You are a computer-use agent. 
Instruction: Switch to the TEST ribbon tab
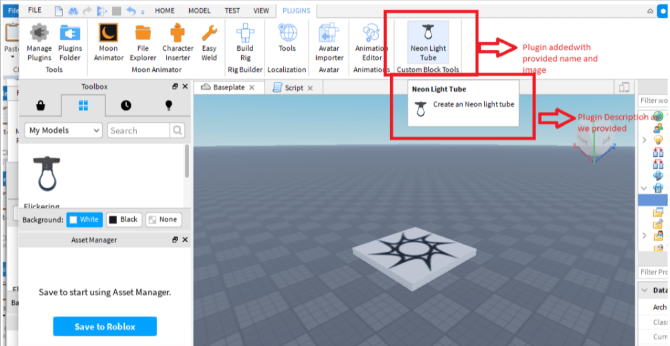(232, 11)
